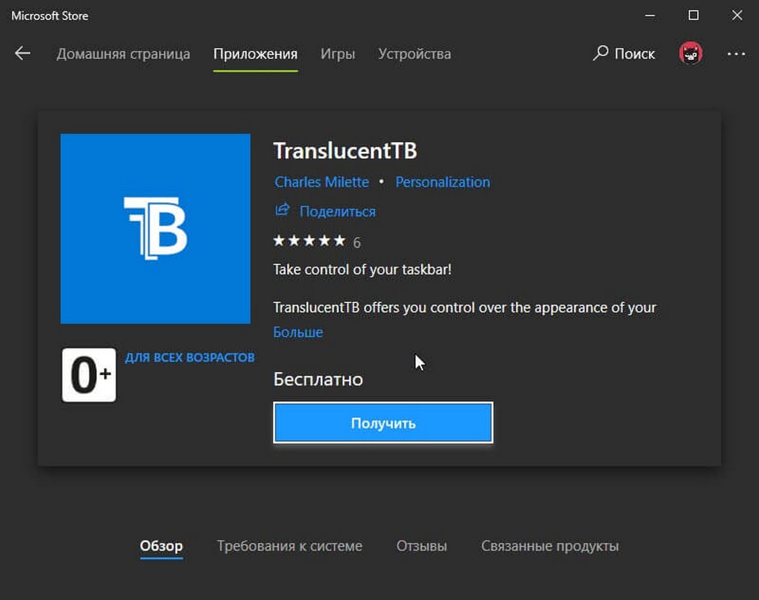Click ДЛЯ ВСЕХ ВОЗРАСТОВ rating link

pyautogui.click(x=190, y=358)
